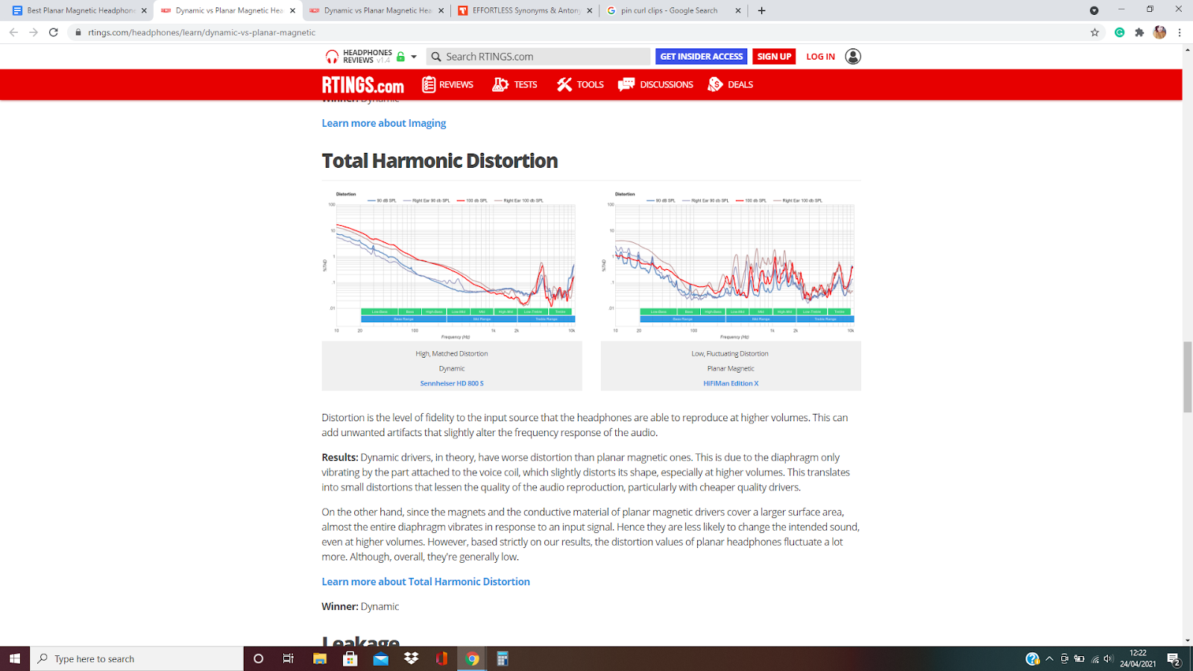Click the Windows taskbar search box
This screenshot has width=1193, height=671.
click(137, 658)
